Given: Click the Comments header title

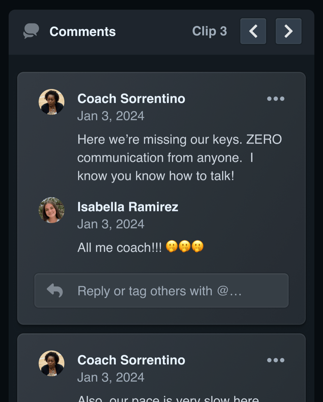Looking at the screenshot, I should 82,31.
